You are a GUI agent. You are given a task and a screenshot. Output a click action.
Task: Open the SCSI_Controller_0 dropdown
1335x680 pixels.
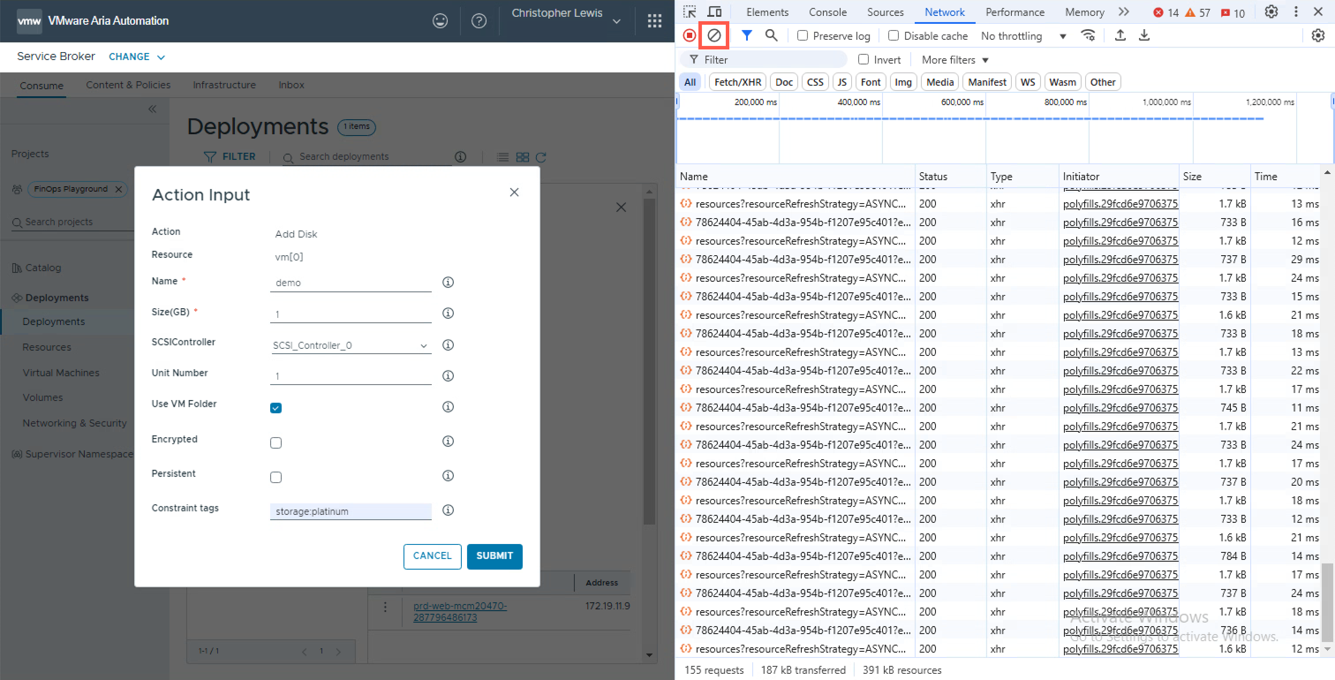tap(351, 345)
